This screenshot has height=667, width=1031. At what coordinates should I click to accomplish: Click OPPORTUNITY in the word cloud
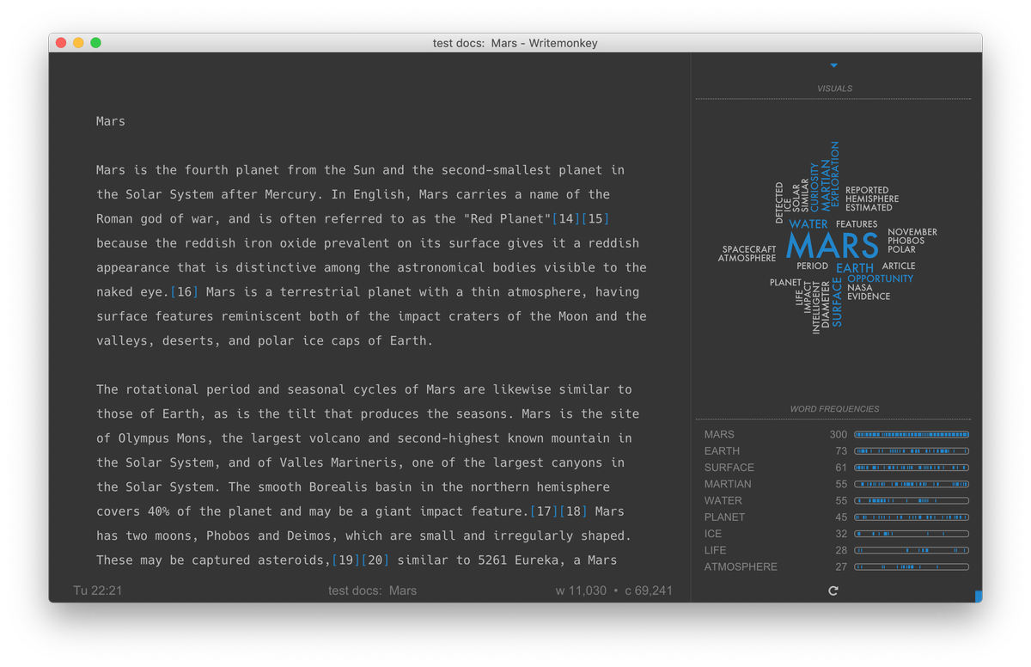(x=881, y=278)
